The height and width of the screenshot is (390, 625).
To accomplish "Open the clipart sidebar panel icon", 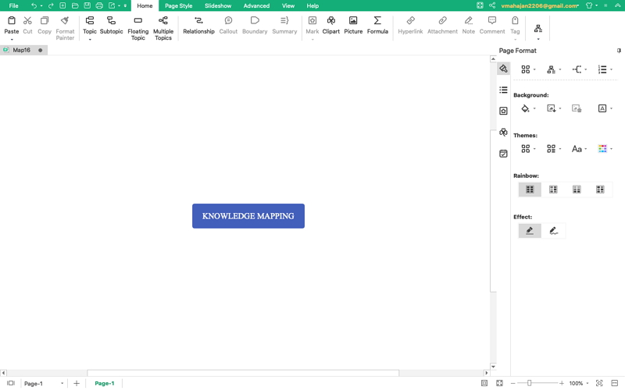I will point(503,133).
